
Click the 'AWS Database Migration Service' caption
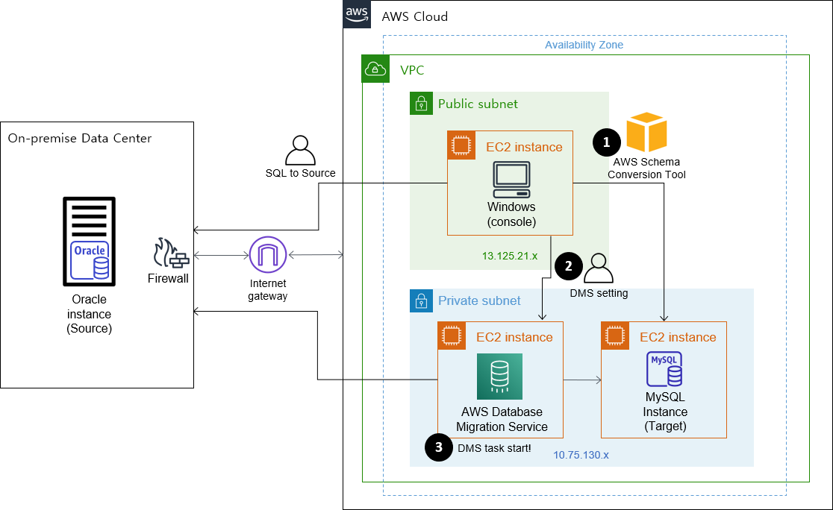tap(502, 419)
